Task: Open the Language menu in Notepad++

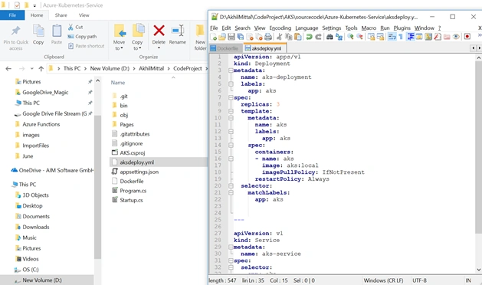Action: tap(307, 28)
